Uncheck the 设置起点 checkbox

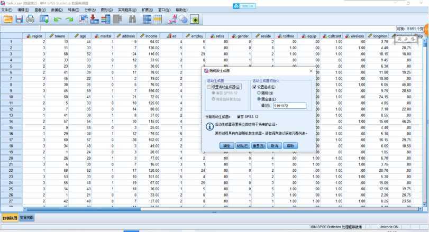[254, 87]
